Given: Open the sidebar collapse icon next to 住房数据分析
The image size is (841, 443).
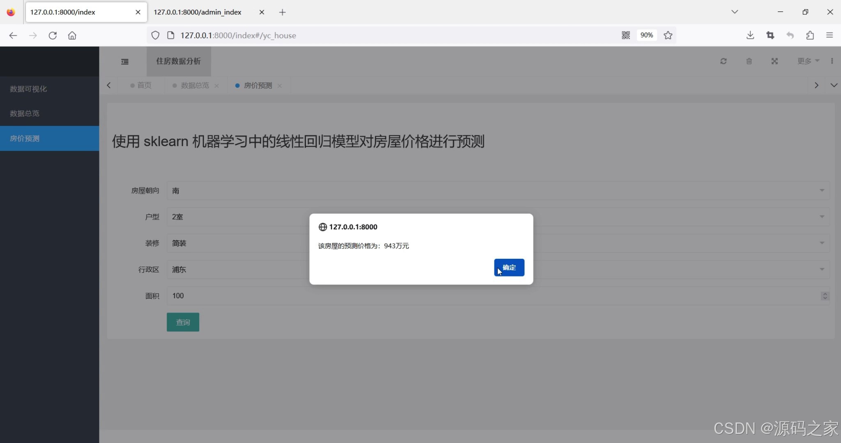Looking at the screenshot, I should coord(125,61).
